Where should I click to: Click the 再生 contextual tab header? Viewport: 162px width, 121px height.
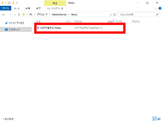tap(55, 3)
